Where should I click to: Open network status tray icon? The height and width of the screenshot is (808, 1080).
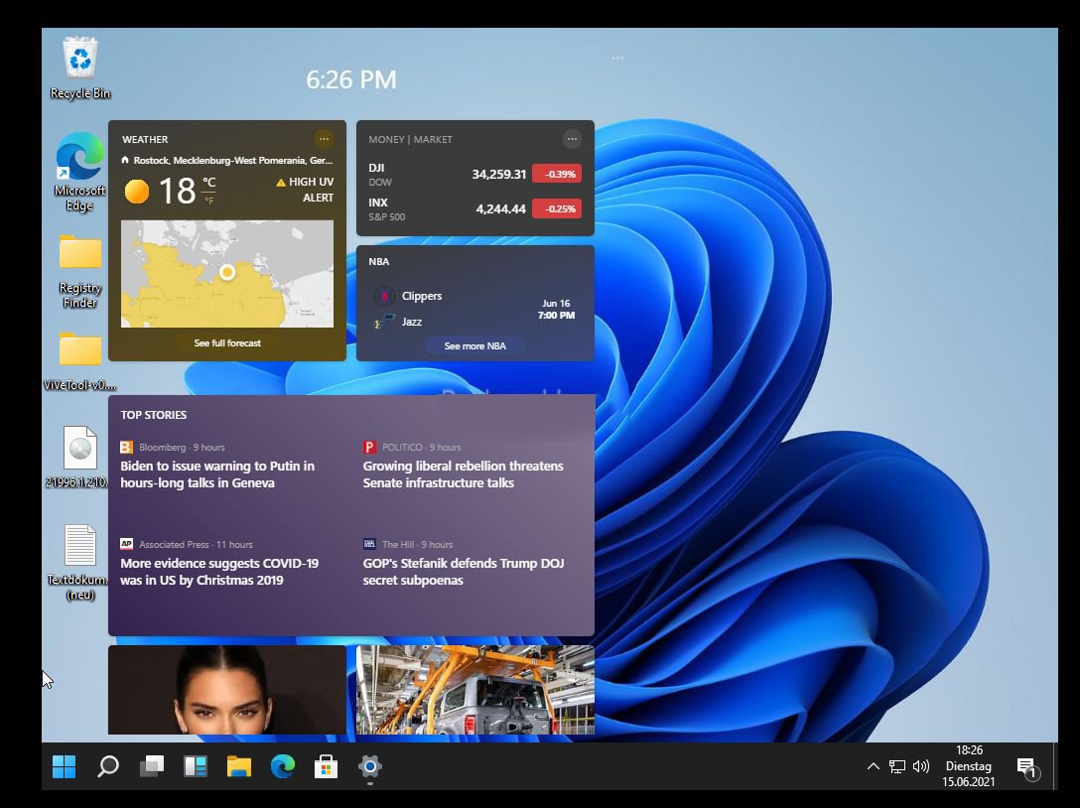[x=896, y=766]
